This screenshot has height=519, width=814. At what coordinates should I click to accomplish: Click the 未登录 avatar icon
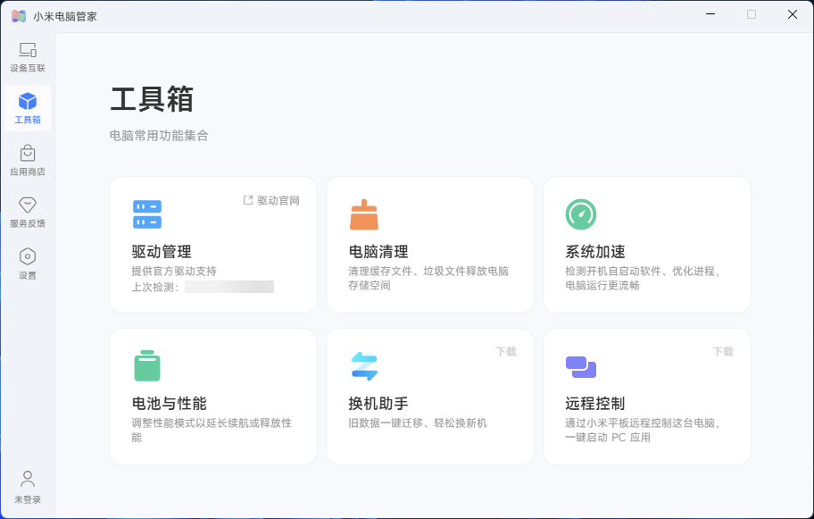27,479
